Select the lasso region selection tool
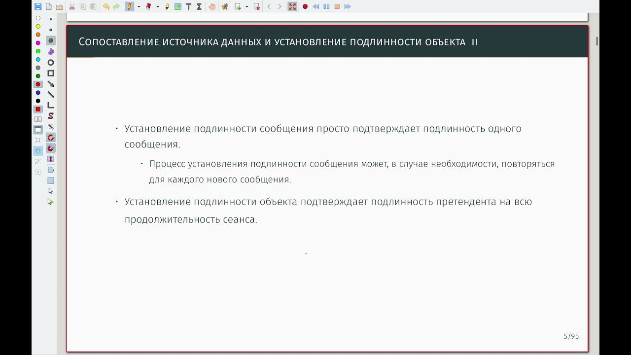 (x=51, y=170)
